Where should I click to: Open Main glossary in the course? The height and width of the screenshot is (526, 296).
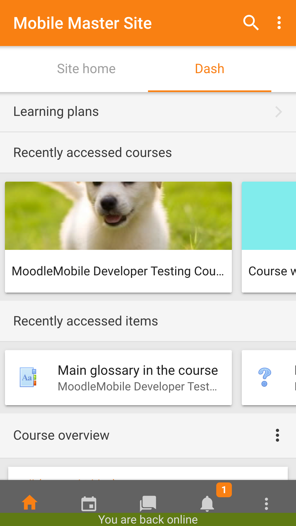point(138,370)
